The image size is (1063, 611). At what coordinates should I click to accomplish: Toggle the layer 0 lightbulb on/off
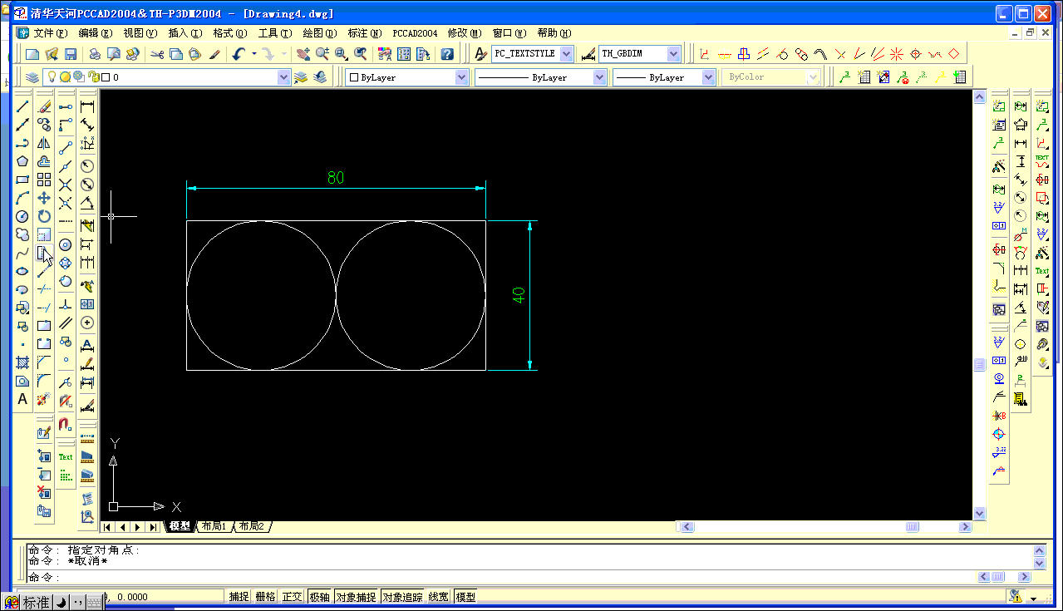[52, 76]
